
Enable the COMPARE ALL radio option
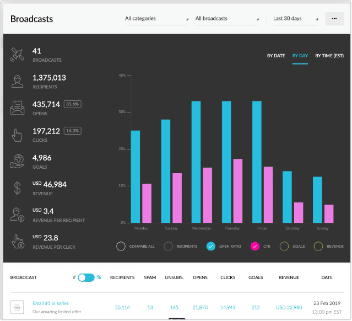(x=121, y=247)
